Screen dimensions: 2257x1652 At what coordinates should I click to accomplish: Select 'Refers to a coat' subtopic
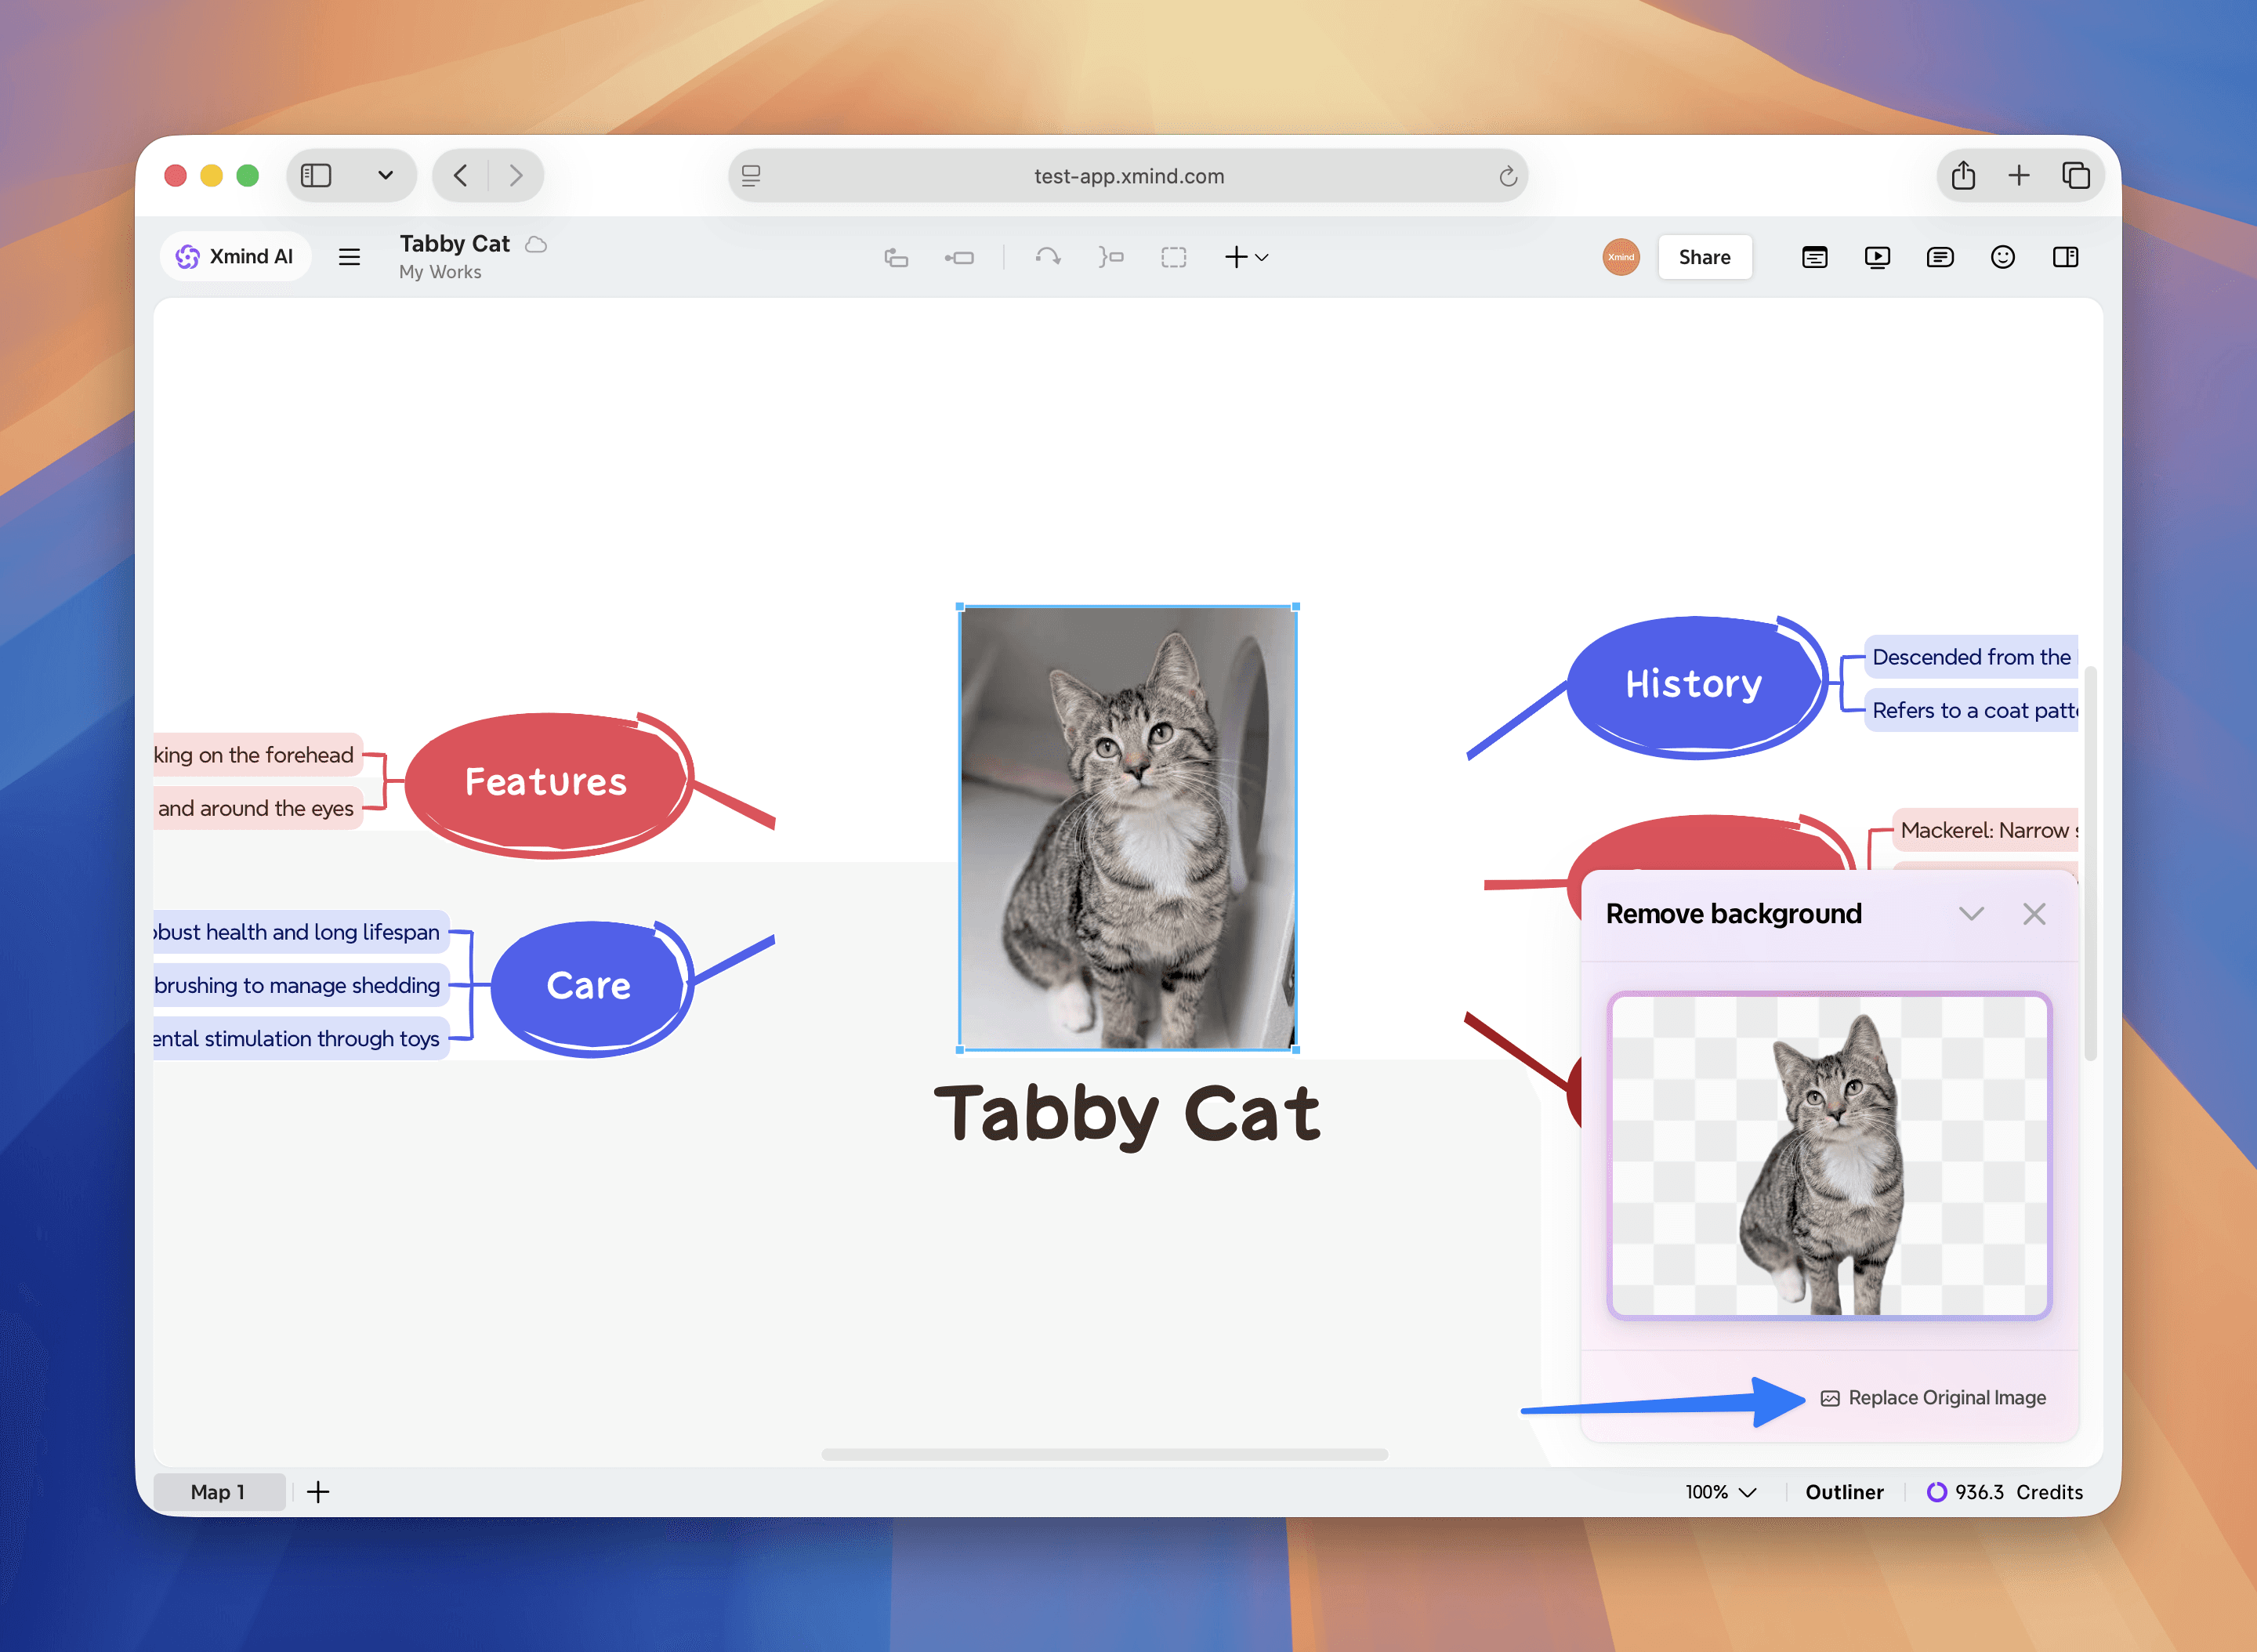tap(1971, 710)
